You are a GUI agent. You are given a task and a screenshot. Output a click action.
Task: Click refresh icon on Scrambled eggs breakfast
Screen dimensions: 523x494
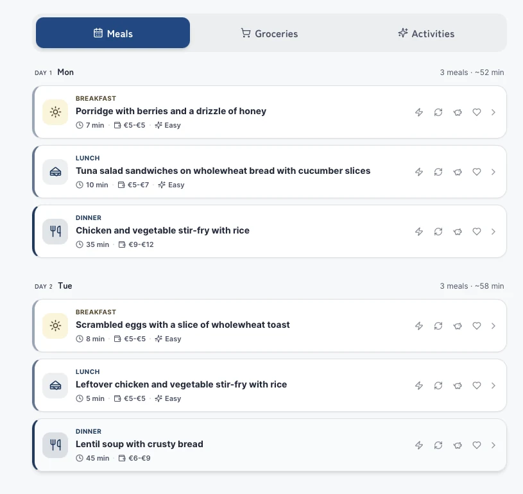(438, 326)
